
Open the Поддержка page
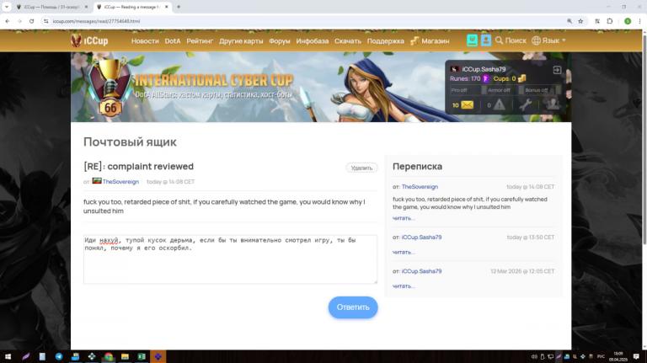click(x=385, y=40)
